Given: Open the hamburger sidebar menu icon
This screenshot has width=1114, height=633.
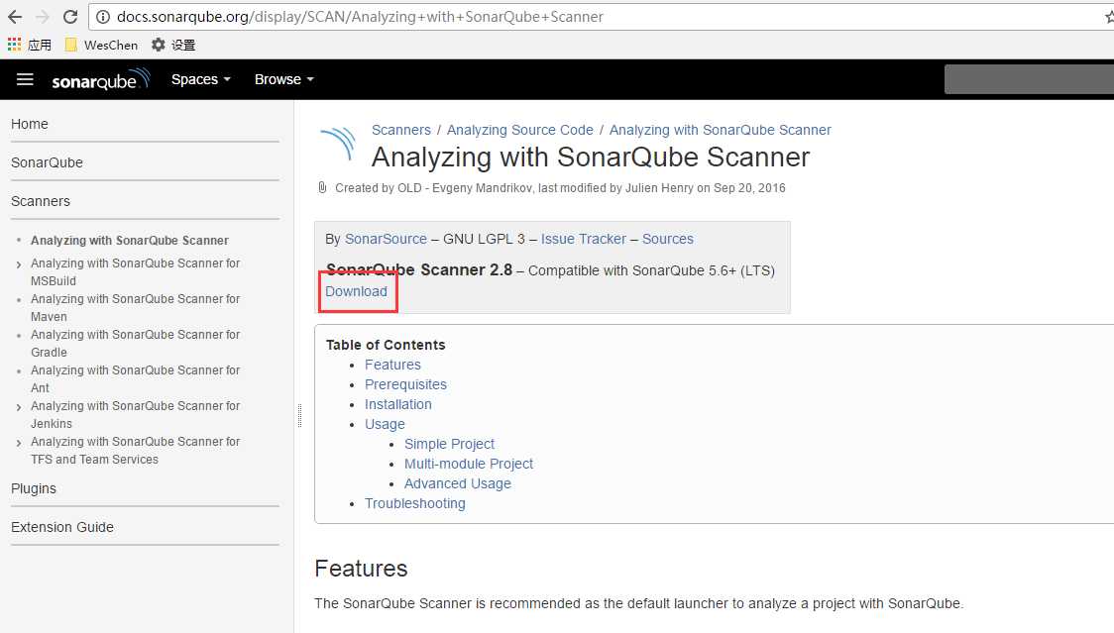Looking at the screenshot, I should pos(25,79).
